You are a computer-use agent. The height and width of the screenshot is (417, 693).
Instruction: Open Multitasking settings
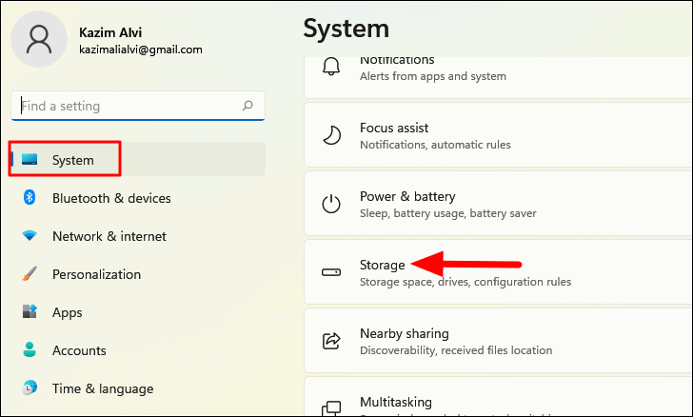coord(498,397)
